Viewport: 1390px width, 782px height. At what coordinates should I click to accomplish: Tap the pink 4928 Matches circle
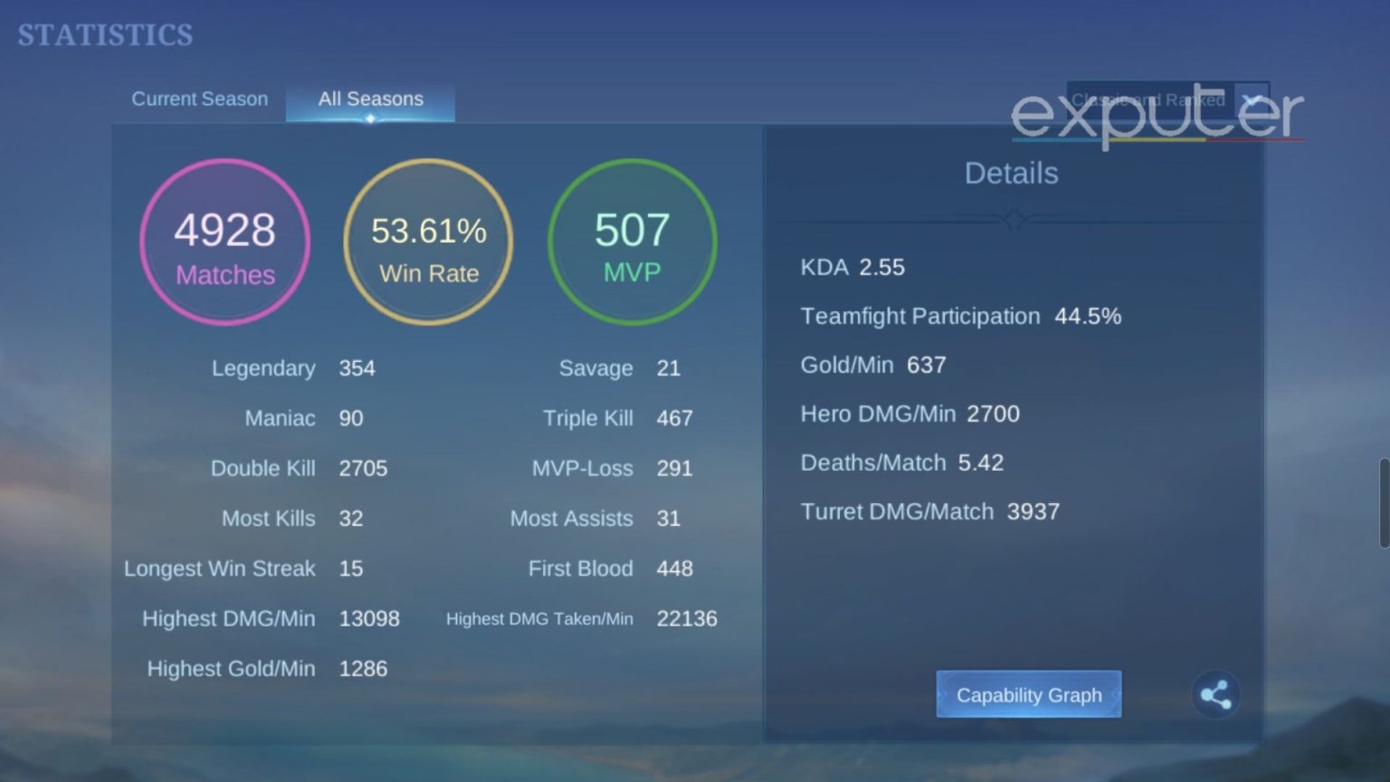point(224,242)
